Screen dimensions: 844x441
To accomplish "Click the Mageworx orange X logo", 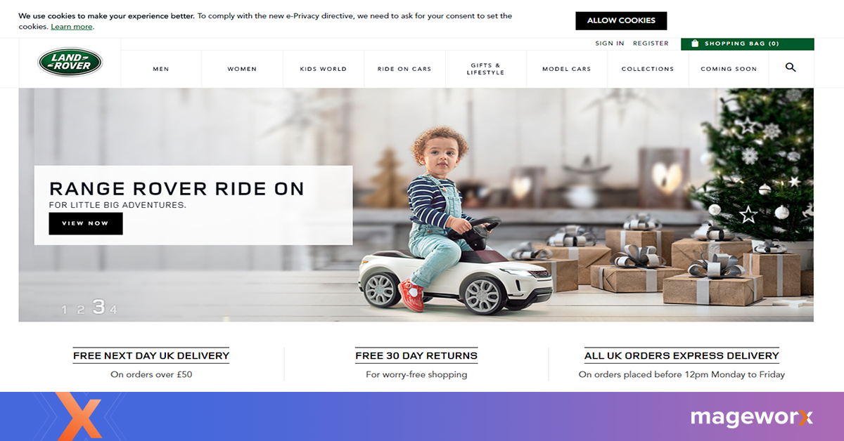I will 78,416.
